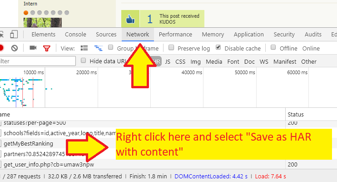Click the clear network log icon
Screen dimensions: 337x182
coord(15,48)
